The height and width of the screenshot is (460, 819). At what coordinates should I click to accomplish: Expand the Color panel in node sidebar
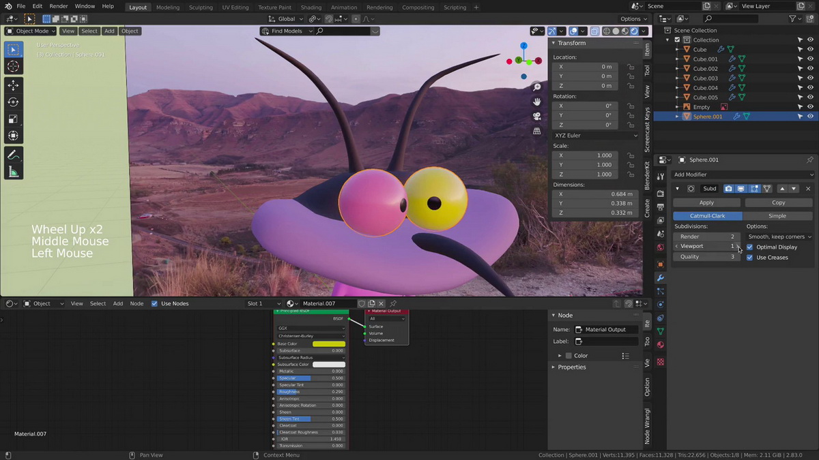tap(560, 356)
